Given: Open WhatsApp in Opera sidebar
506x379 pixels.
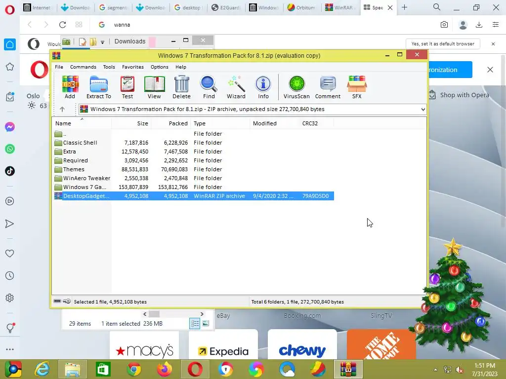Looking at the screenshot, I should [x=10, y=149].
